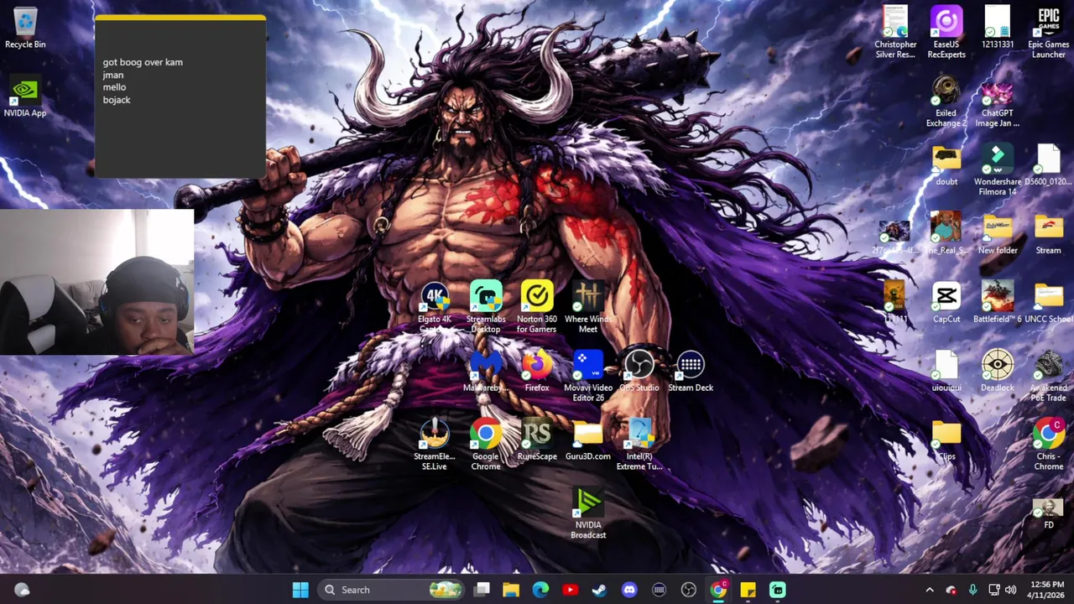The image size is (1074, 604).
Task: Open the Clips folder
Action: [x=946, y=440]
